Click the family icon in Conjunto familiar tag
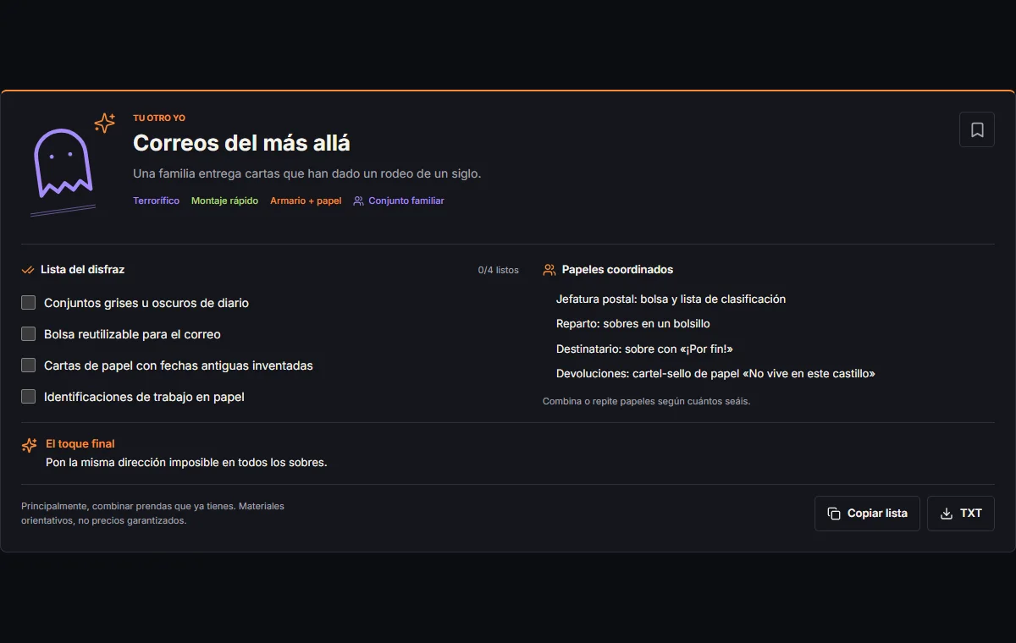1016x643 pixels. tap(359, 201)
